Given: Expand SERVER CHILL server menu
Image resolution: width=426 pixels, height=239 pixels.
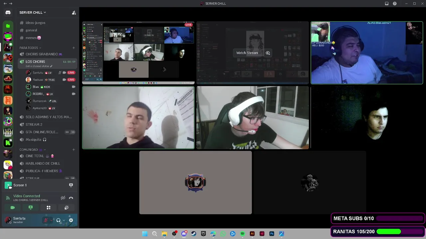Looking at the screenshot, I should (33, 13).
